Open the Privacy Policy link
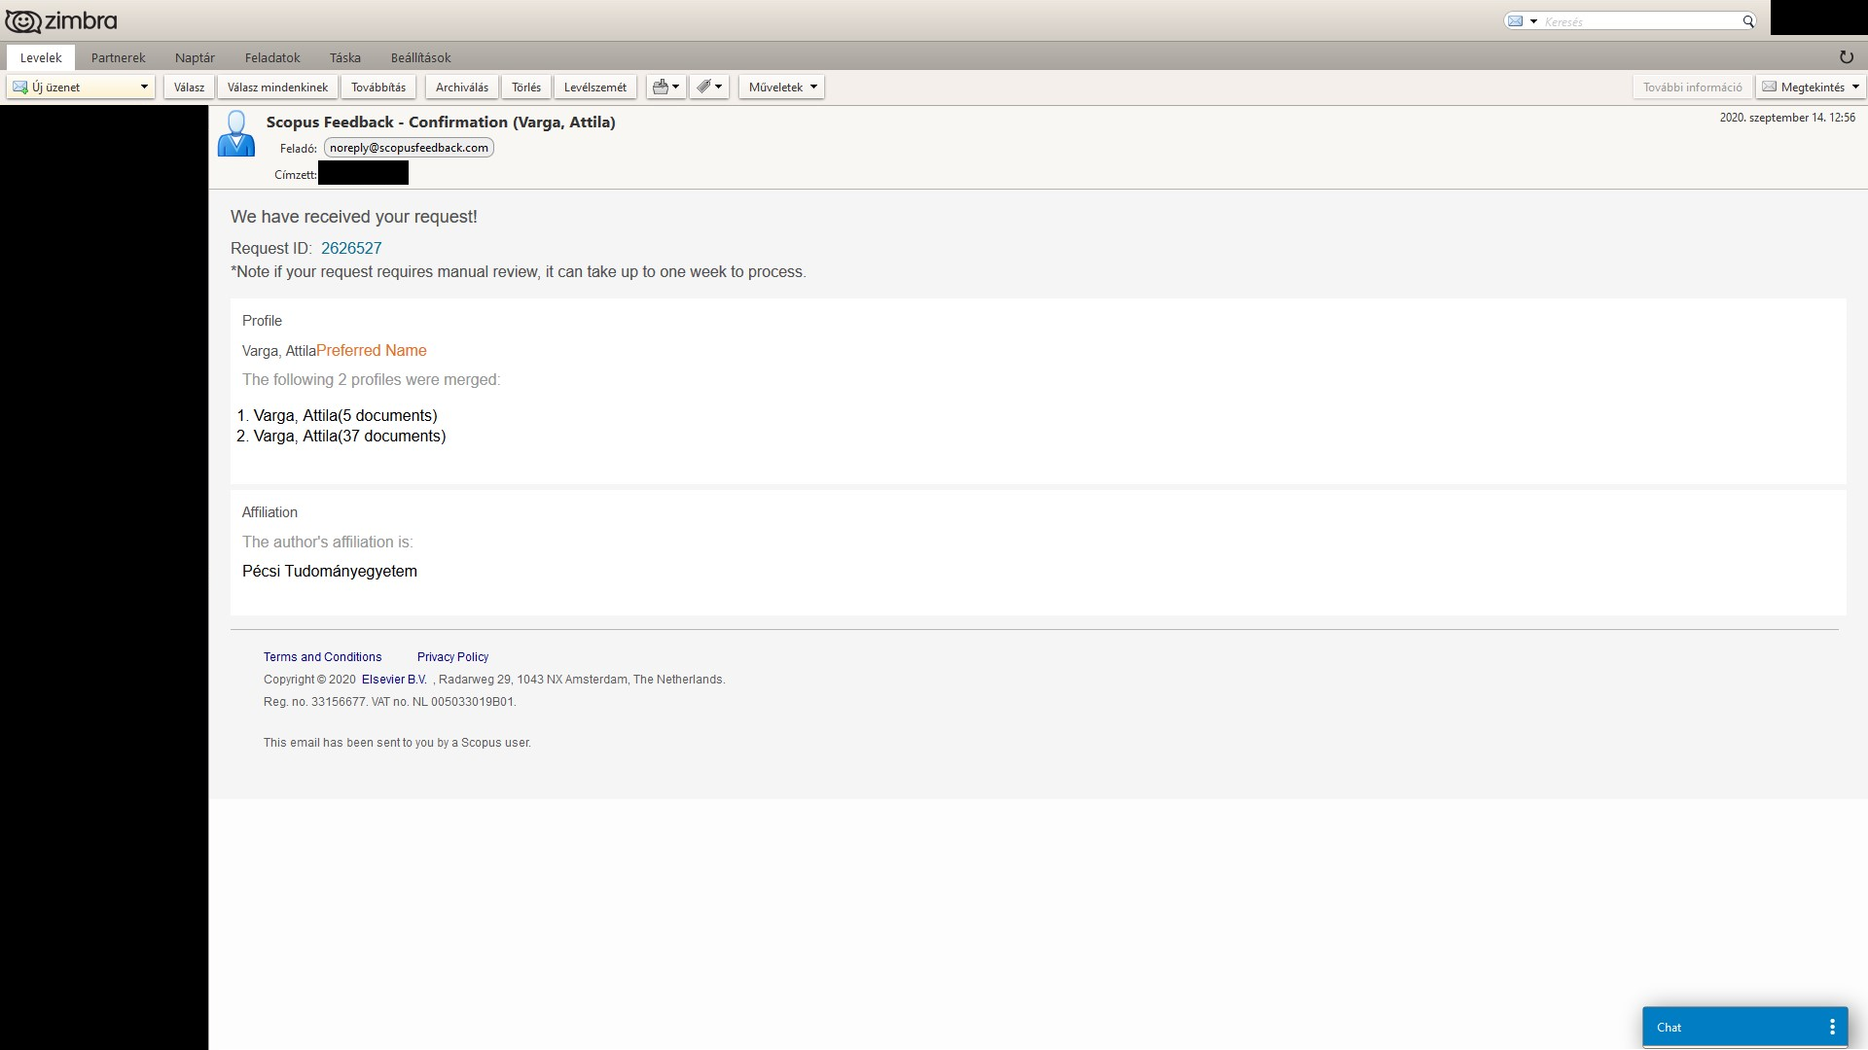This screenshot has width=1868, height=1050. (452, 657)
